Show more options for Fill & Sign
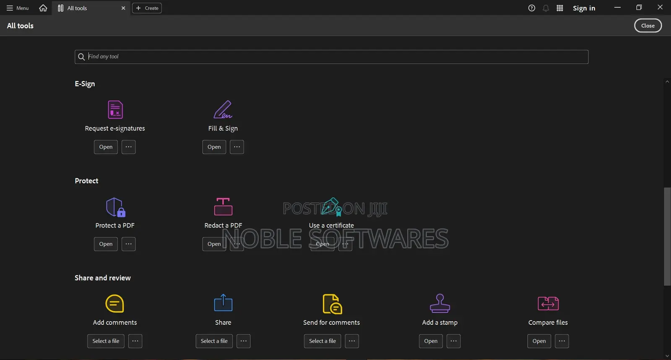This screenshot has width=671, height=360. click(237, 147)
